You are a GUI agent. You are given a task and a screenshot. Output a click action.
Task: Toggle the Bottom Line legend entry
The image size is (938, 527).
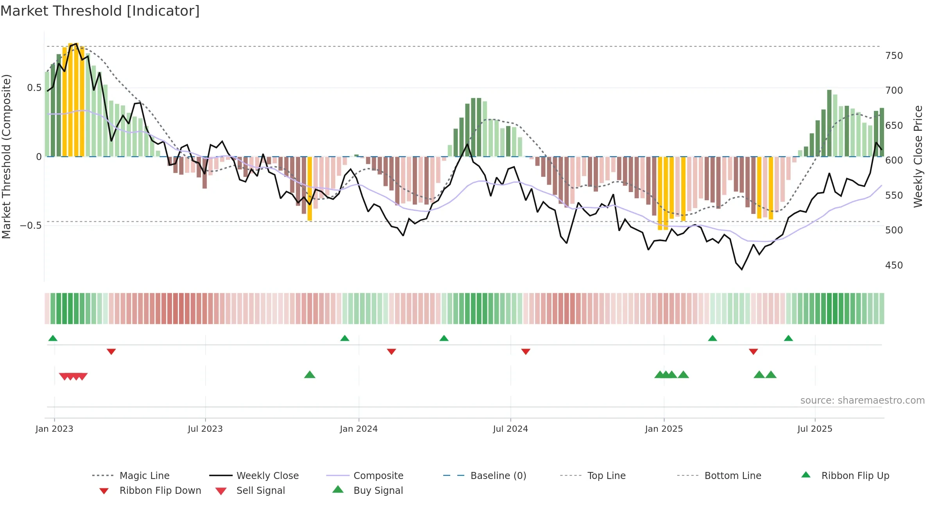pyautogui.click(x=719, y=475)
